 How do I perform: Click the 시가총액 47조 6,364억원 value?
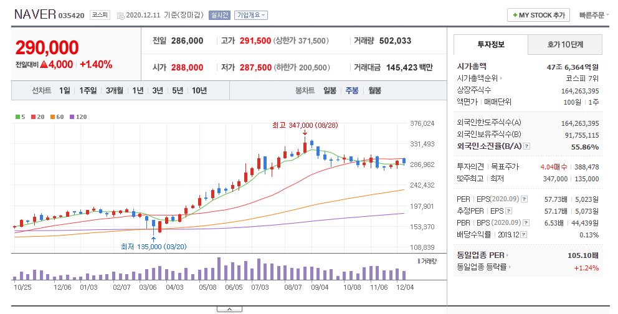[573, 67]
